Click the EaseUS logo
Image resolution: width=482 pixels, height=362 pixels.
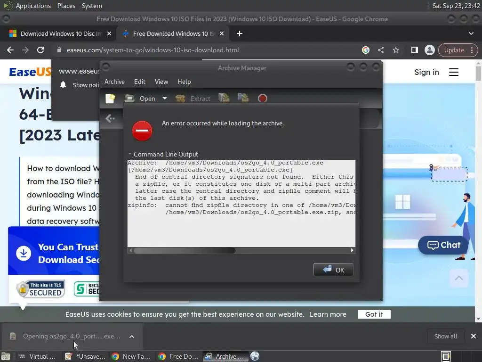point(30,72)
